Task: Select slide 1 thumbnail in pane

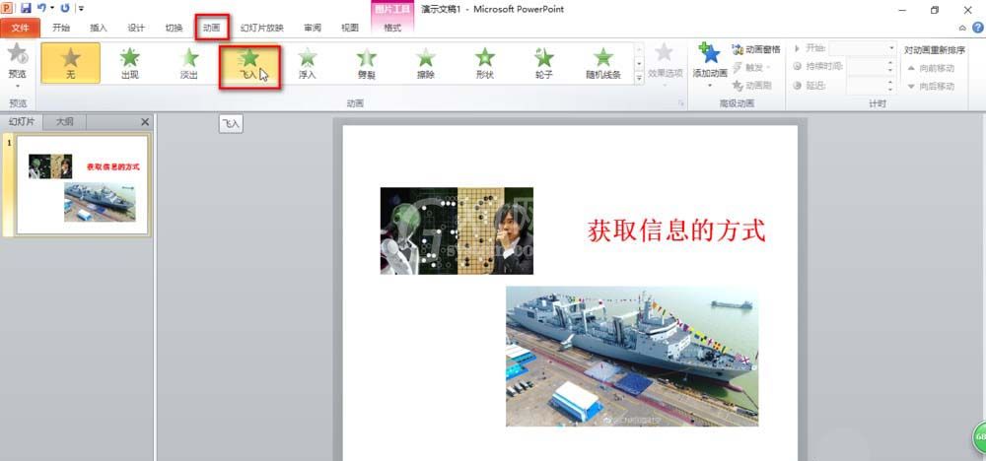Action: click(x=83, y=184)
